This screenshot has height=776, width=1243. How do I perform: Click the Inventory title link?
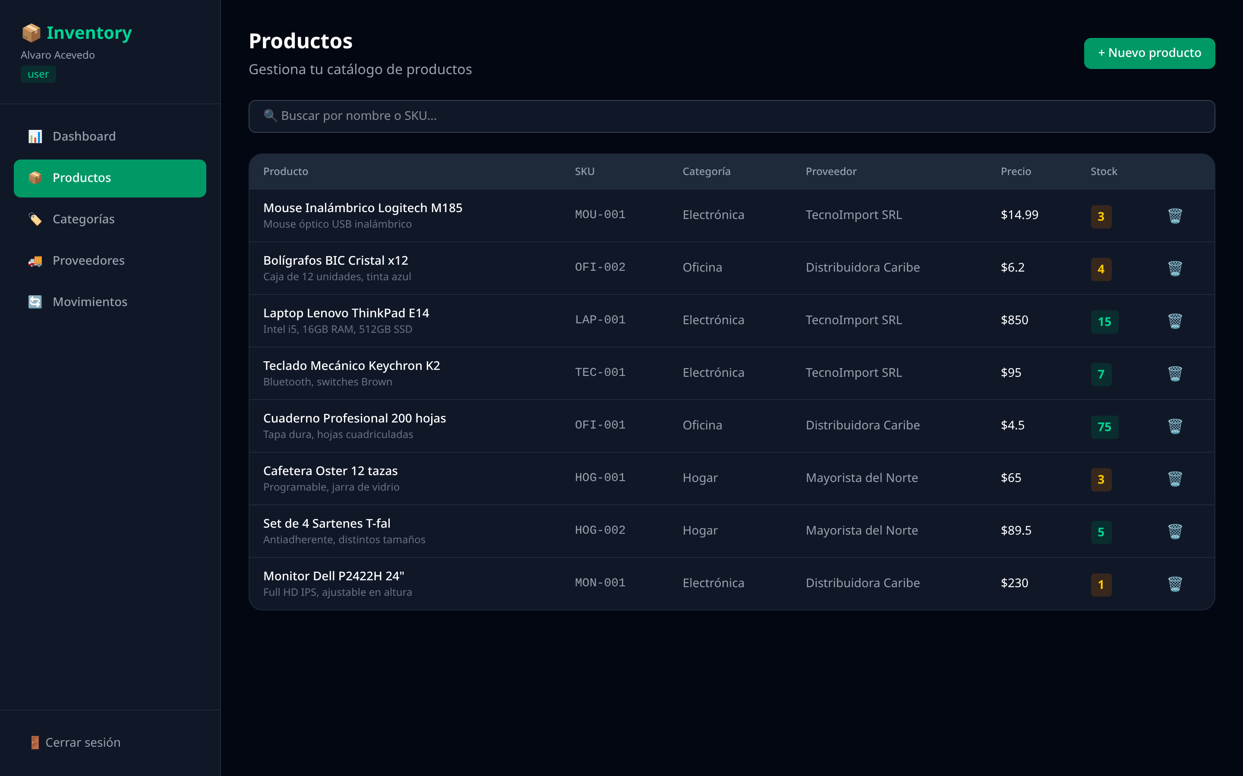pyautogui.click(x=89, y=33)
